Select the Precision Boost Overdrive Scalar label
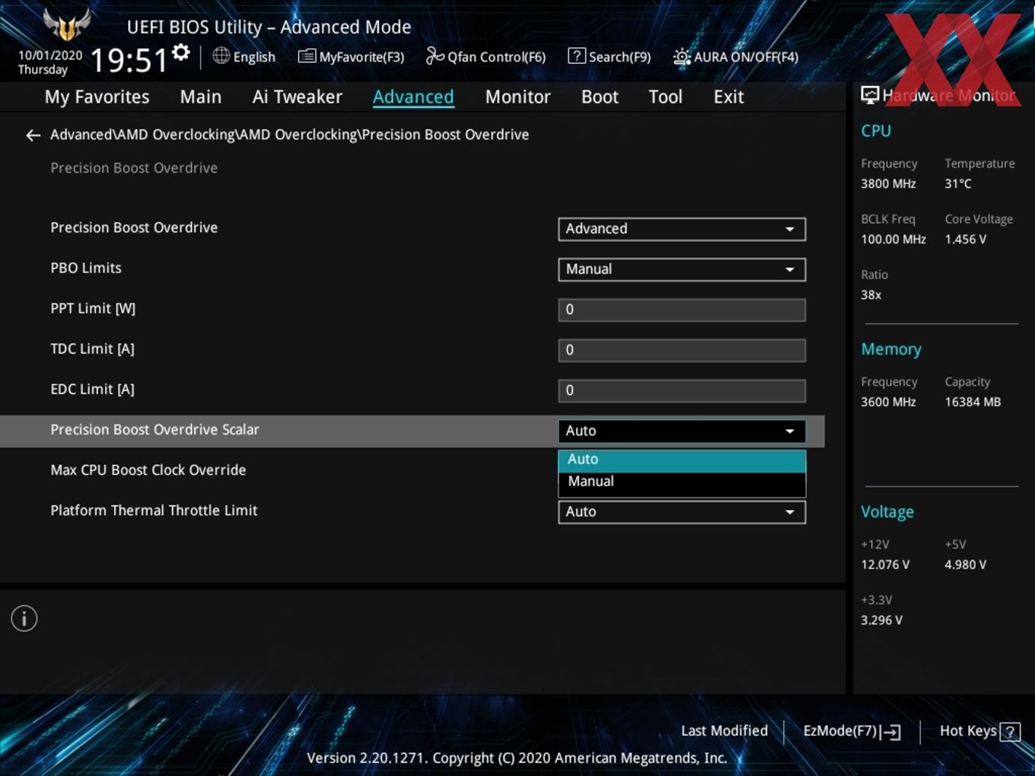1035x776 pixels. click(154, 430)
